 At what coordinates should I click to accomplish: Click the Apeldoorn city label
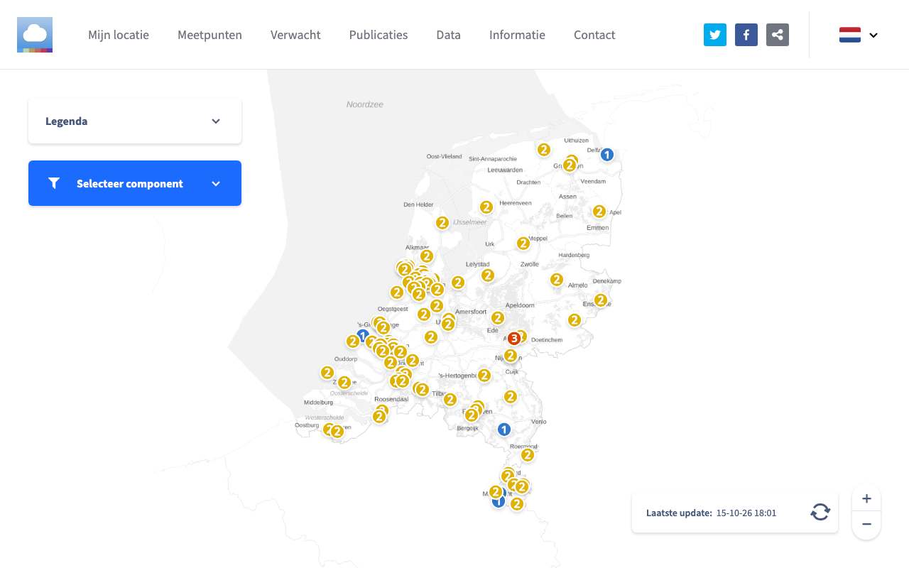pos(520,305)
